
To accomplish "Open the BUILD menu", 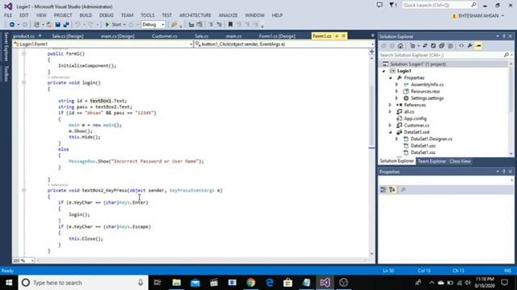I will coord(86,15).
